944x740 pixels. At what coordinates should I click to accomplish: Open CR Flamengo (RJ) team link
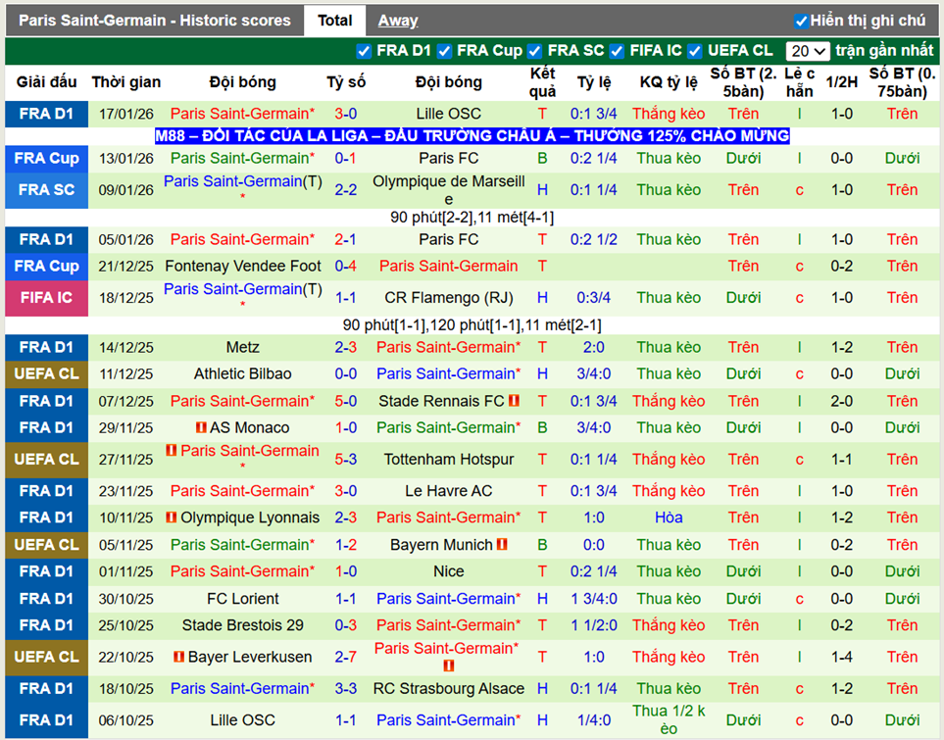[449, 297]
